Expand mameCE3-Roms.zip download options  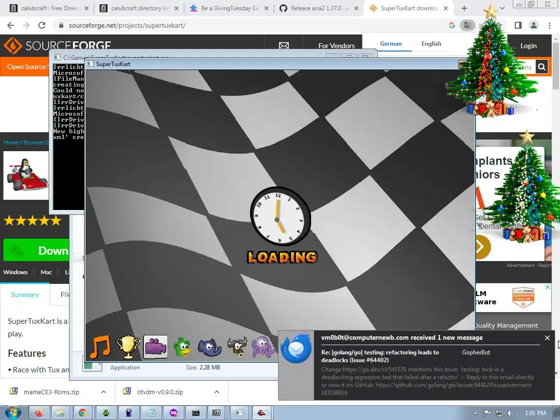(x=103, y=392)
